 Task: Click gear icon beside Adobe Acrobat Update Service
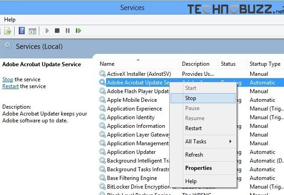click(x=102, y=82)
